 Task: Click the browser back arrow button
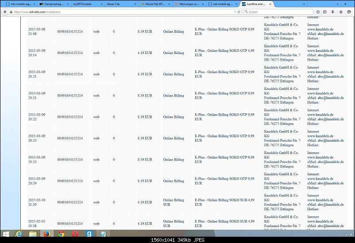pyautogui.click(x=5, y=12)
